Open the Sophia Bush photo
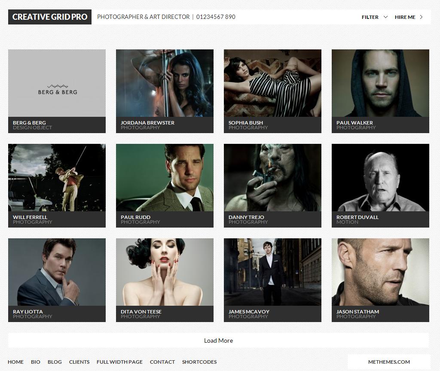 pos(272,83)
